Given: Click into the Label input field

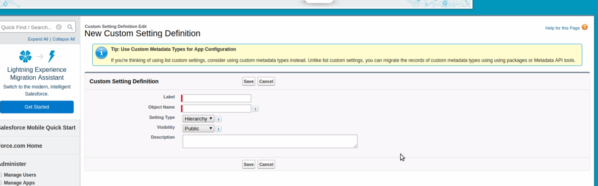Looking at the screenshot, I should coord(217,99).
